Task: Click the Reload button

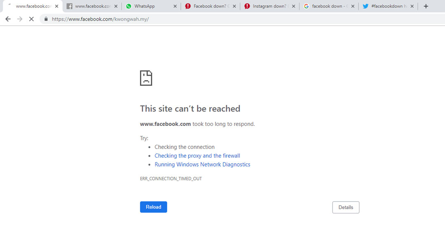Action: click(154, 207)
